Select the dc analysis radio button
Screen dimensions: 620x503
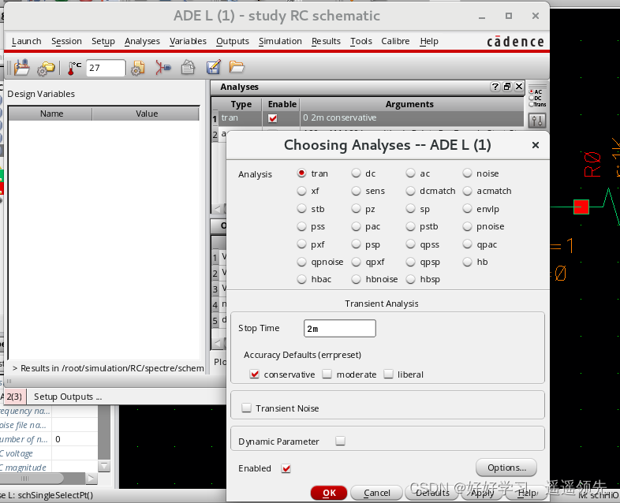coord(357,173)
